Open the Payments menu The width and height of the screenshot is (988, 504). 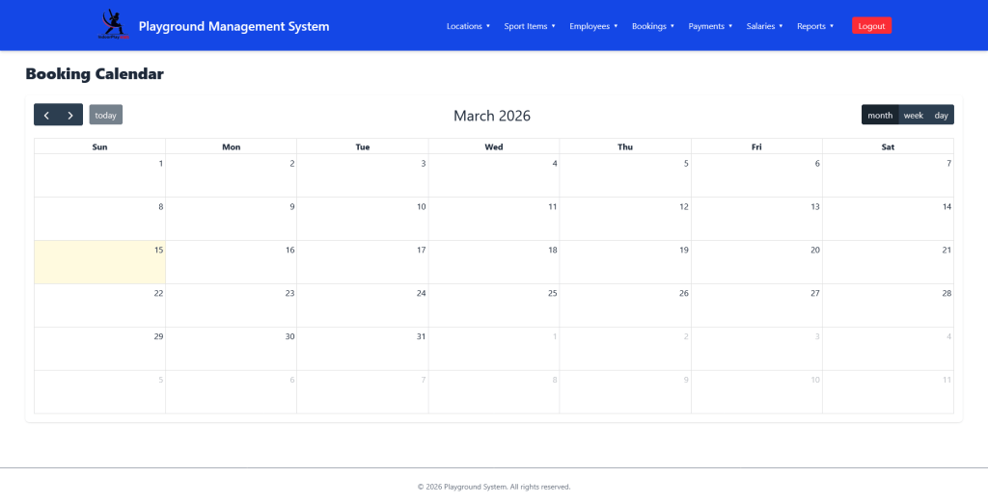click(710, 26)
